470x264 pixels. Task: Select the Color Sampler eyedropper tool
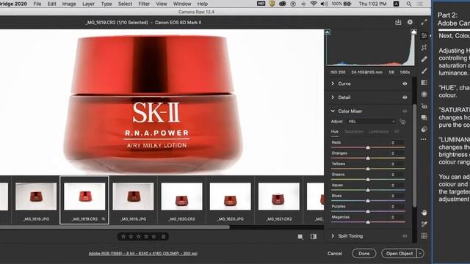(424, 224)
